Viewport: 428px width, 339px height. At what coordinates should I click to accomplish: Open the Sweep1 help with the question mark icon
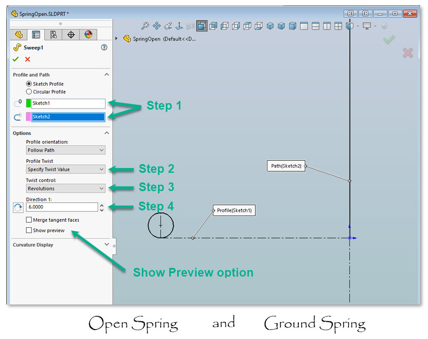[x=105, y=47]
